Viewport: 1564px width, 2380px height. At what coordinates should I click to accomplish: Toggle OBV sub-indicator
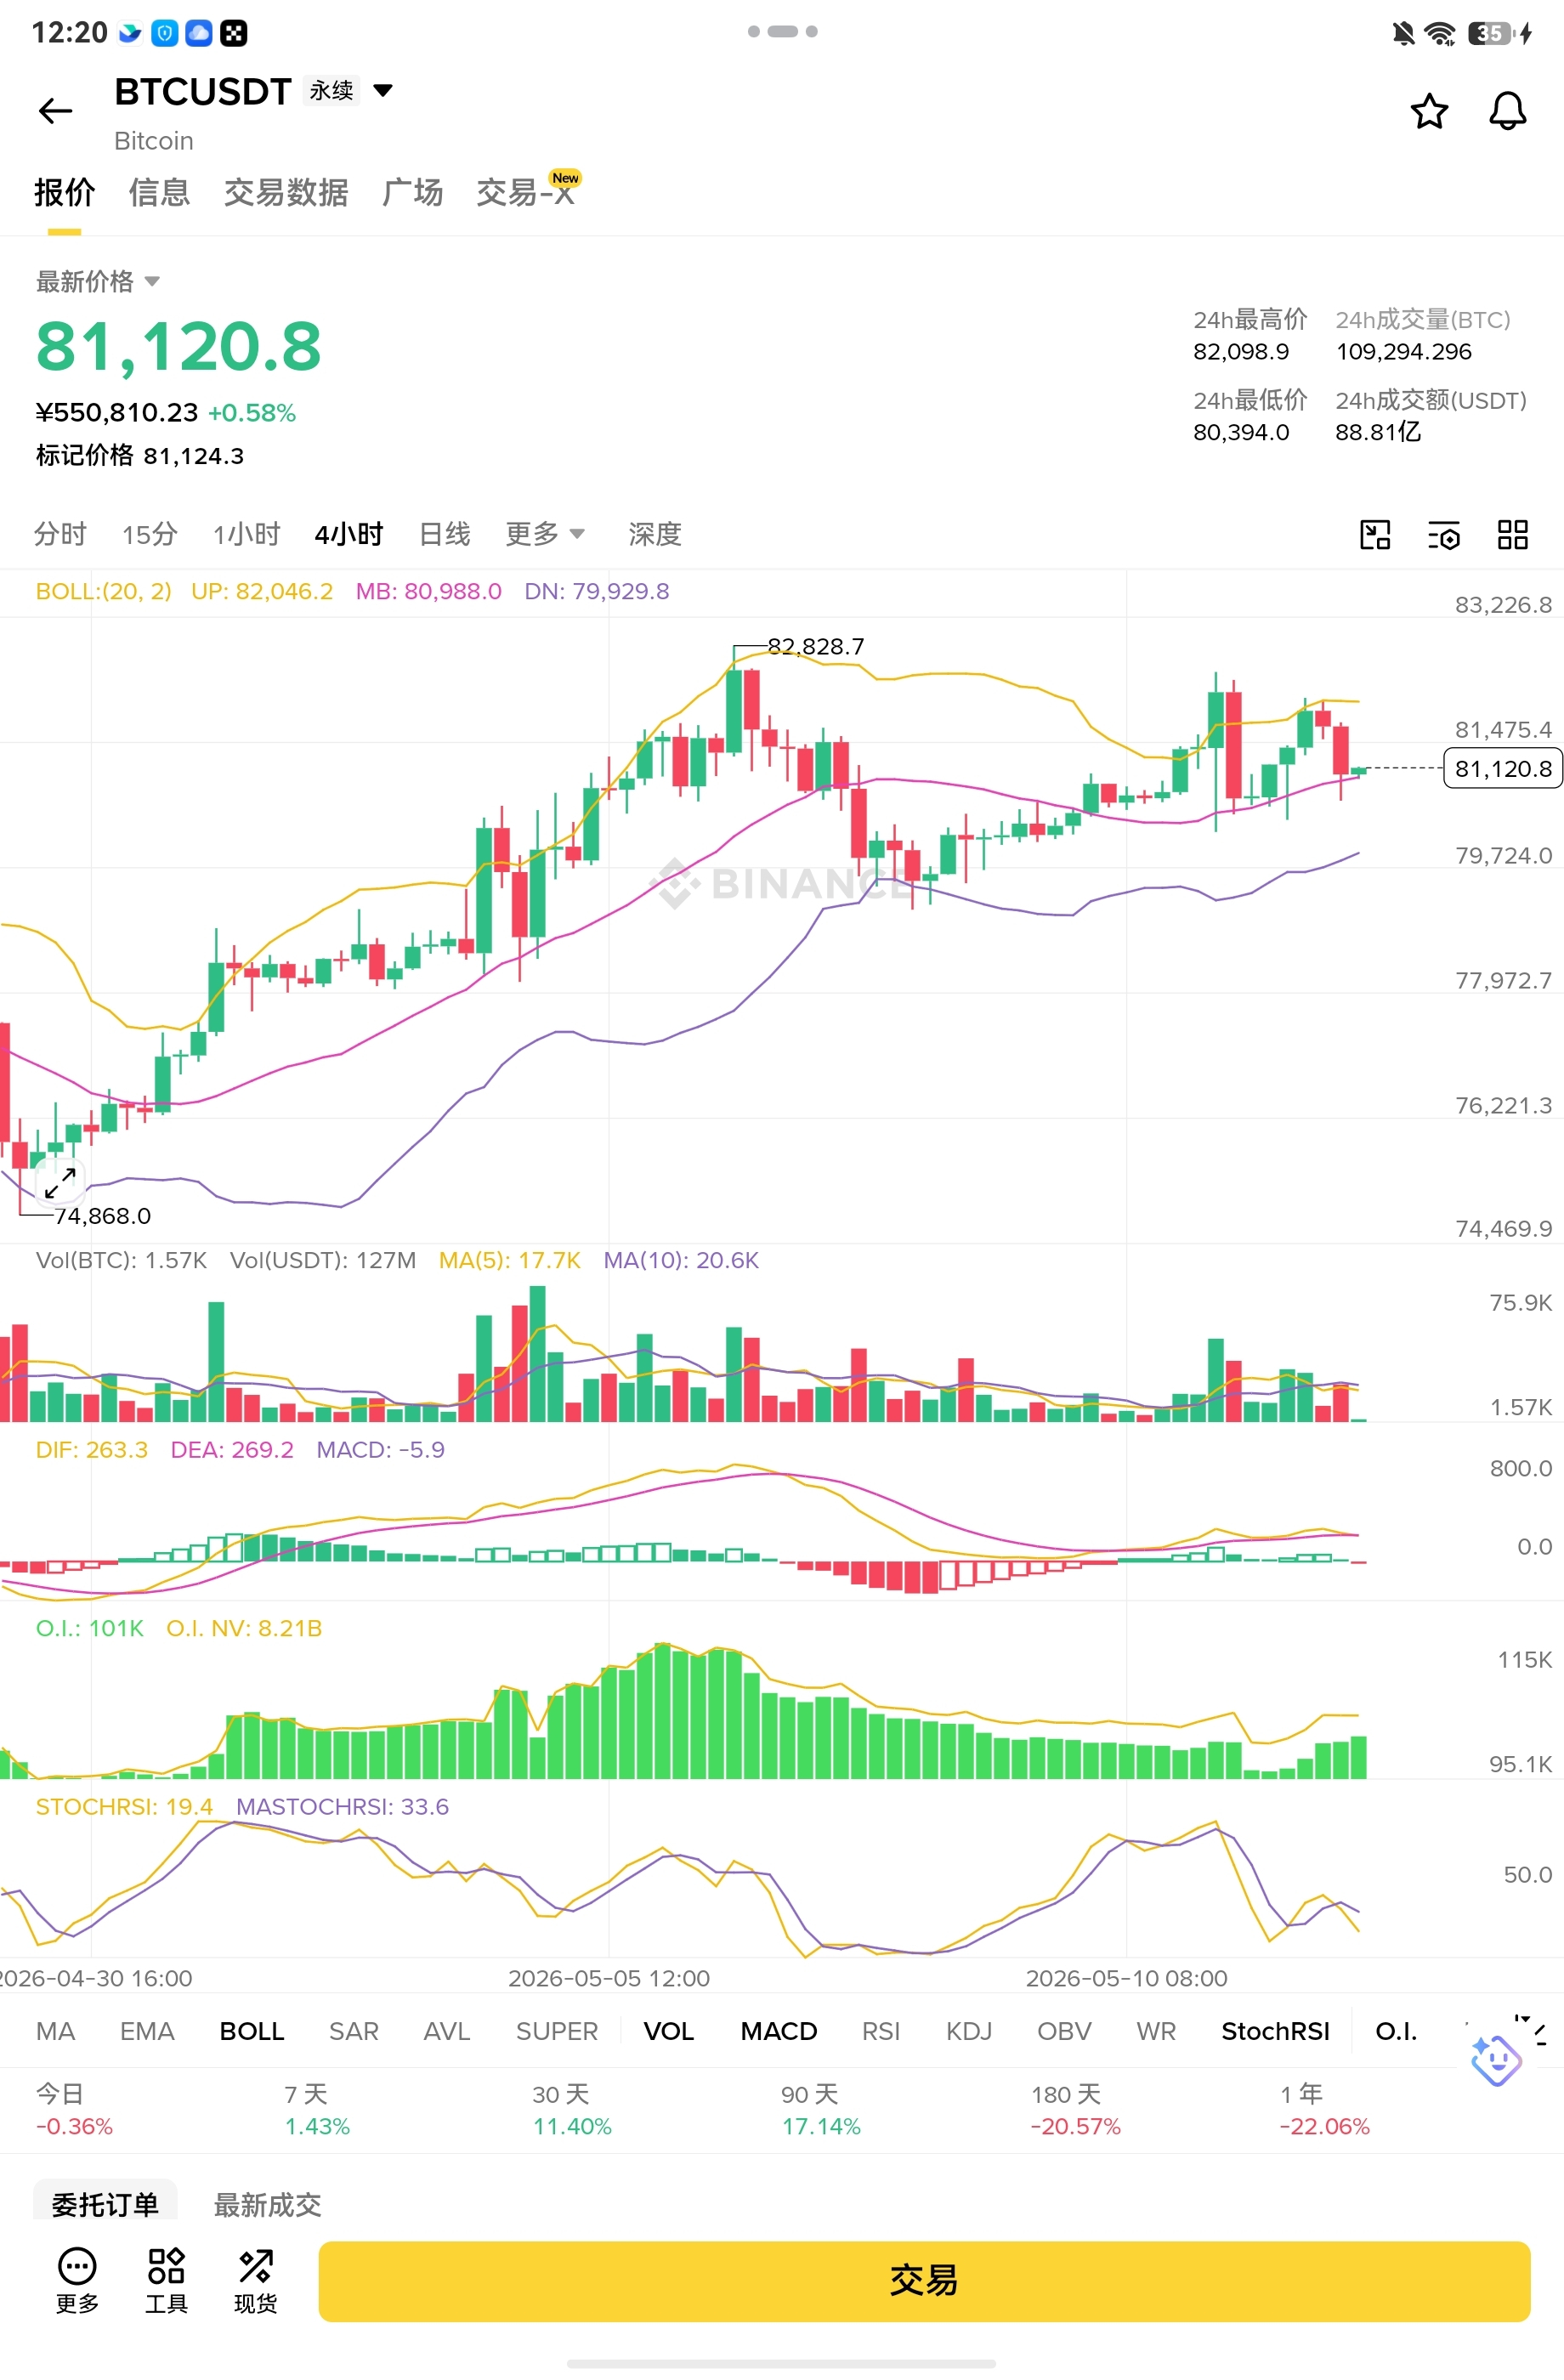pyautogui.click(x=1064, y=2031)
